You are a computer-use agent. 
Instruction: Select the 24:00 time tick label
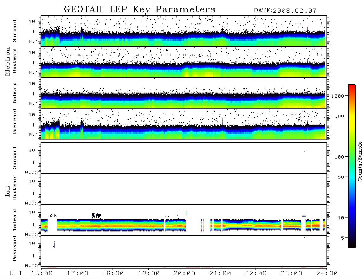[x=327, y=274]
